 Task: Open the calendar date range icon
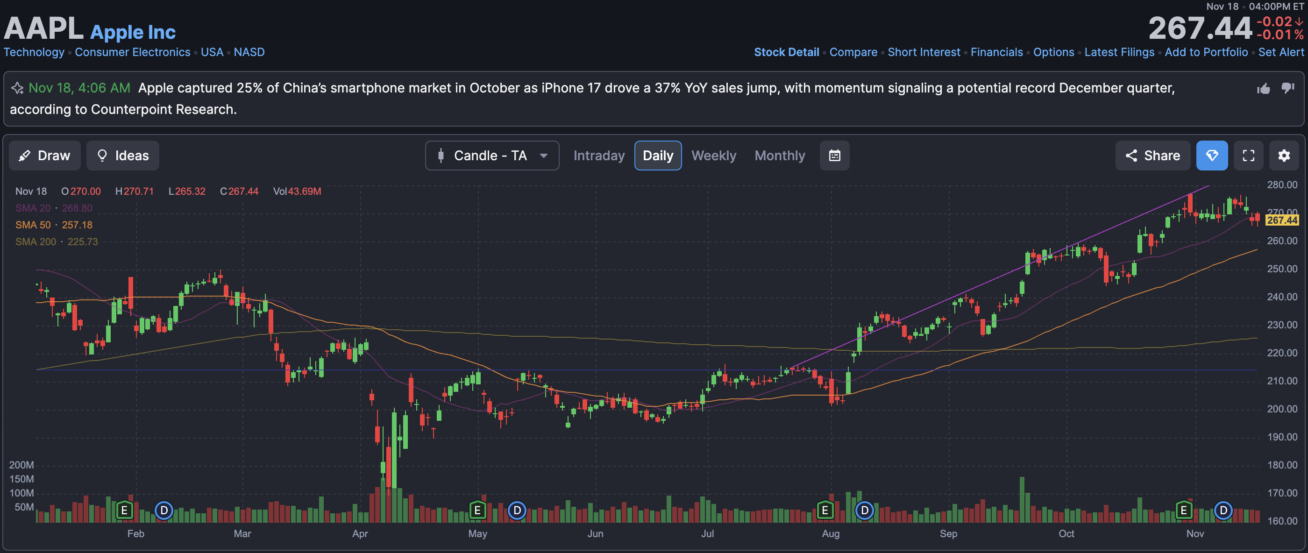tap(834, 156)
